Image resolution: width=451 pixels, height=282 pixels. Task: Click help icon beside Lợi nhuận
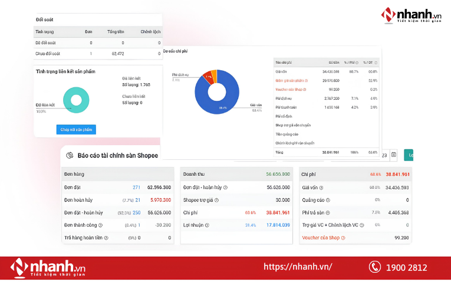(x=207, y=225)
